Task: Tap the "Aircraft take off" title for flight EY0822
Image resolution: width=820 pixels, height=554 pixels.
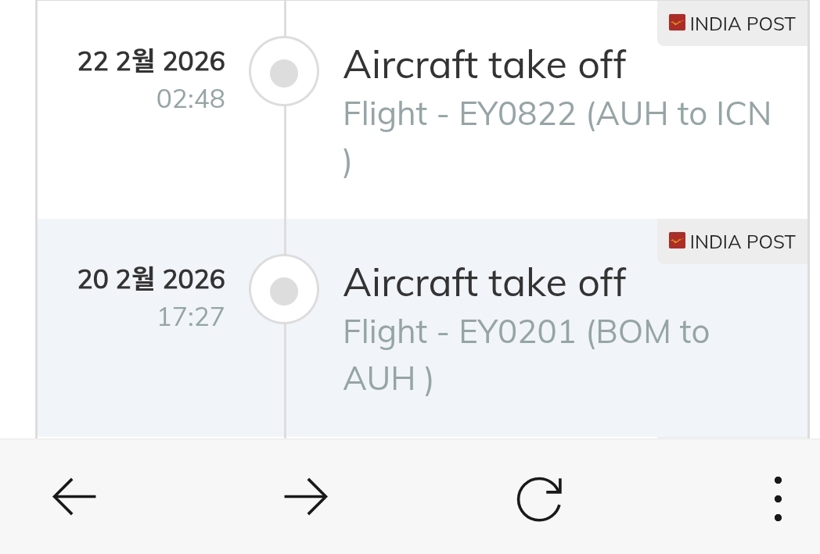Action: (484, 65)
